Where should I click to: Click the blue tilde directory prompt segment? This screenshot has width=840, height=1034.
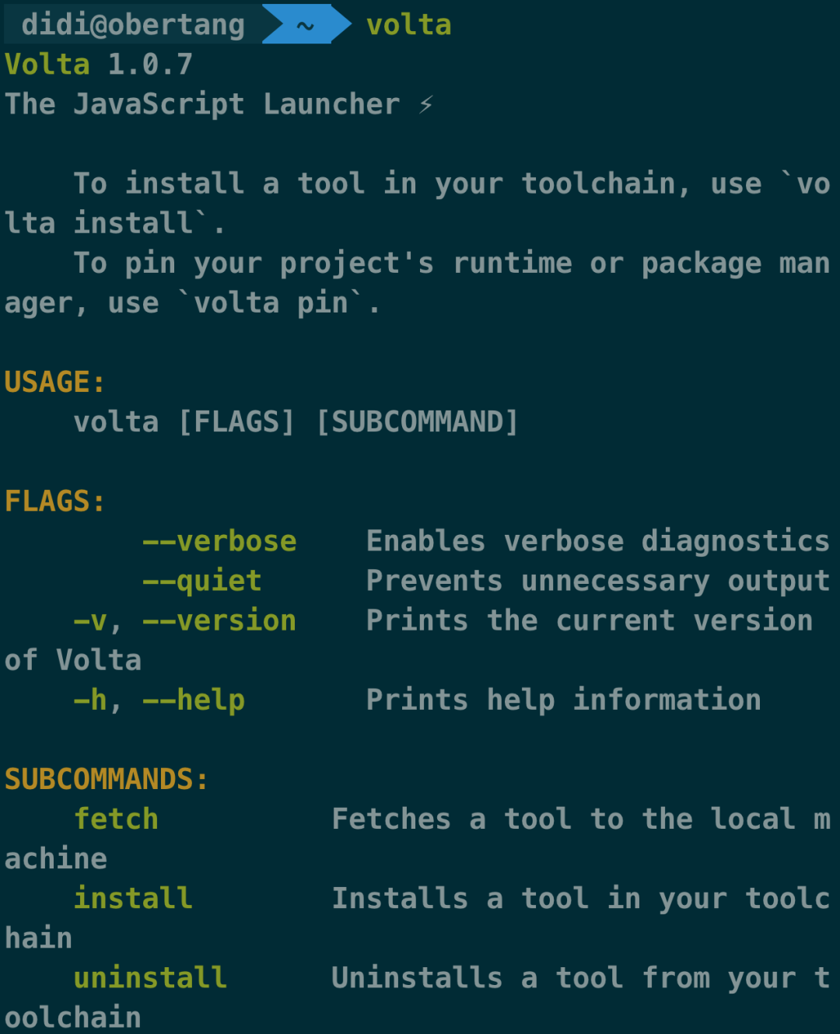point(305,24)
